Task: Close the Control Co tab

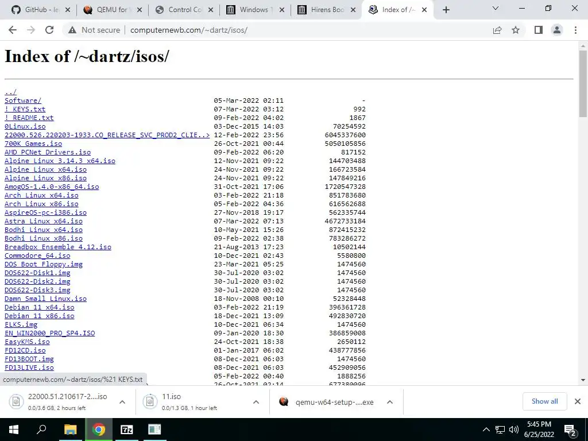Action: (211, 10)
